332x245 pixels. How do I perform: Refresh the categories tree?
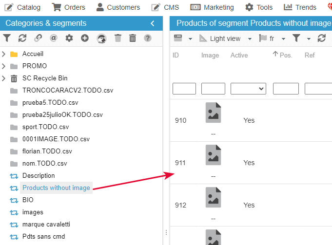22,38
